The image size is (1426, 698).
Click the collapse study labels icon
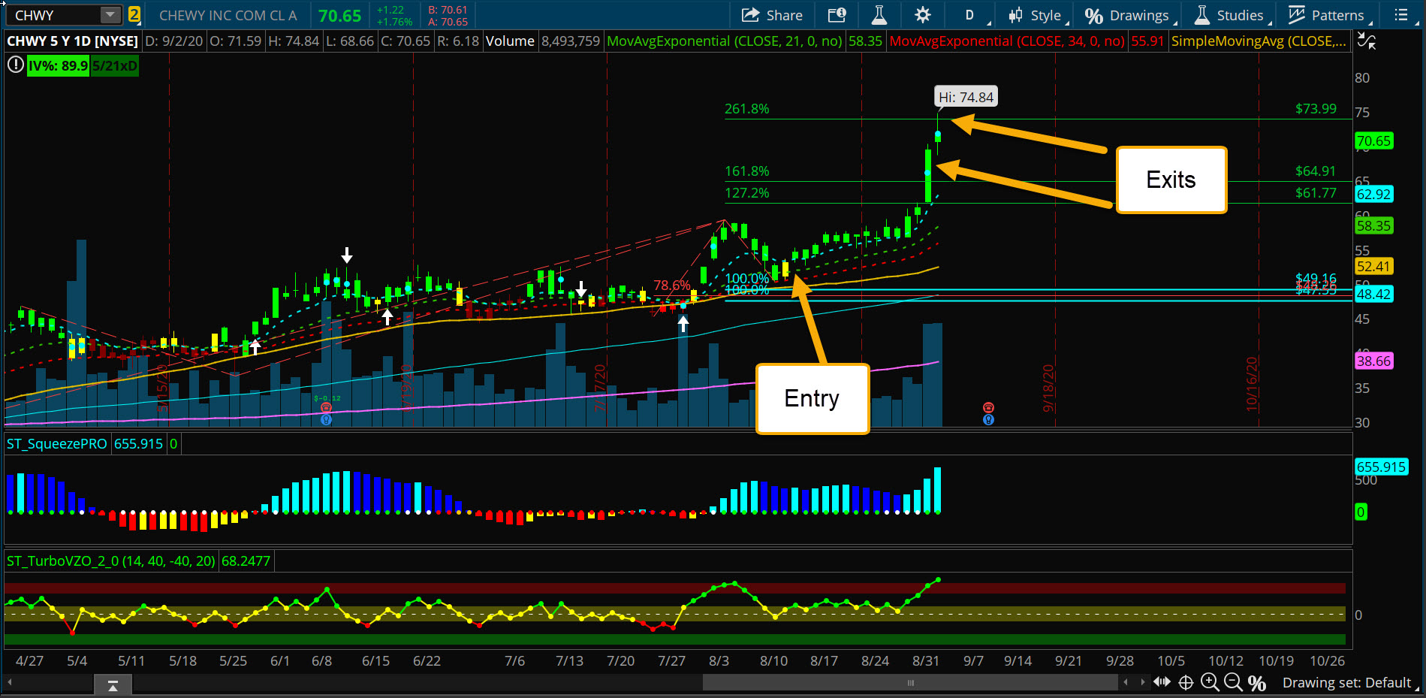pyautogui.click(x=1367, y=41)
